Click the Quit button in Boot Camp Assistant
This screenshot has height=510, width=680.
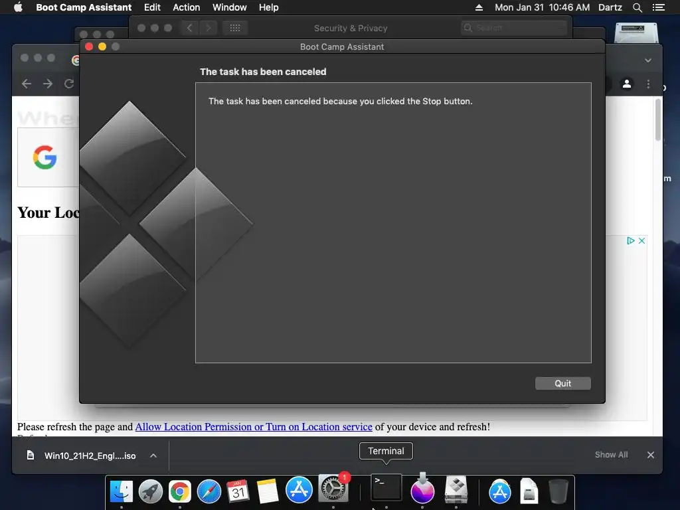click(x=562, y=383)
